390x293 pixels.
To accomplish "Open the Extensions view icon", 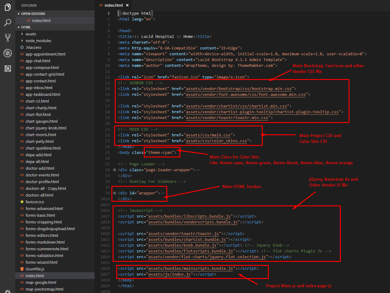I will point(8,68).
